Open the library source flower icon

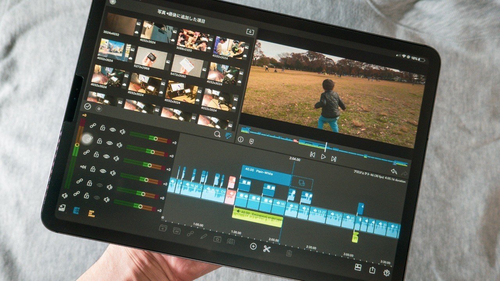point(112,2)
